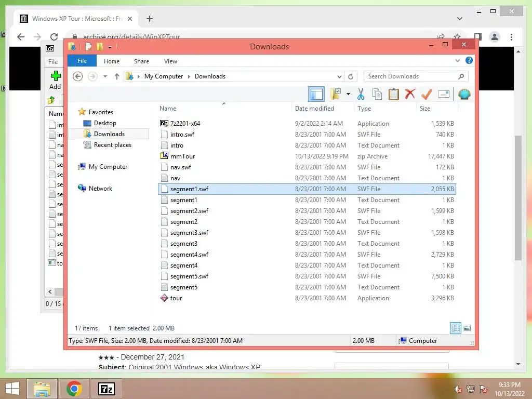Switch to the Home ribbon tab
Viewport: 532px width, 399px height.
112,61
